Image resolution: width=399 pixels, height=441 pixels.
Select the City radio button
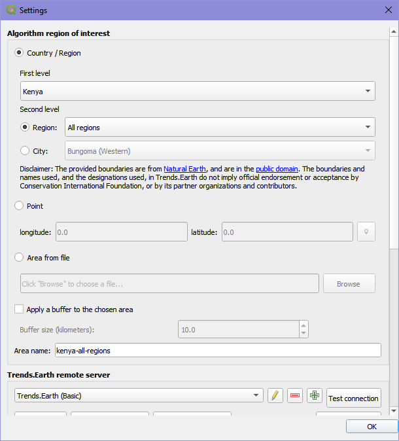point(25,150)
